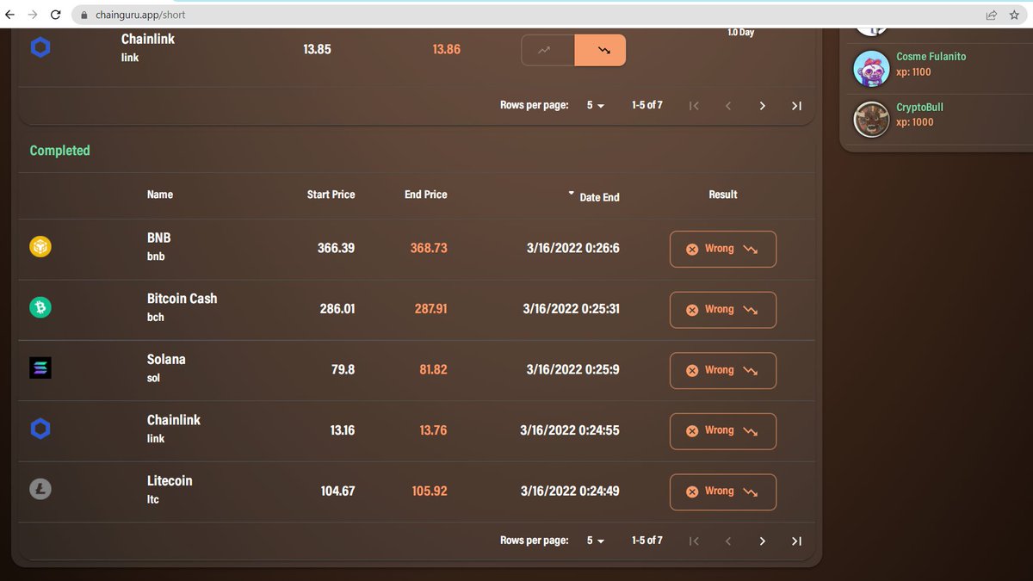1033x581 pixels.
Task: Open CryptoBull profile name
Action: (x=920, y=107)
